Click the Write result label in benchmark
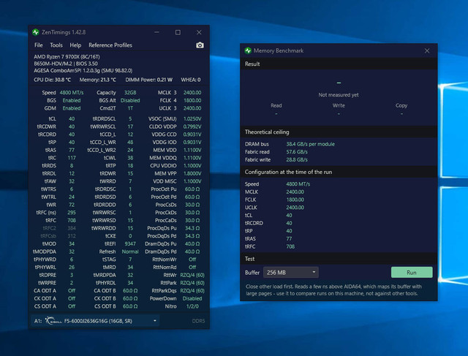The image size is (468, 356). [339, 105]
